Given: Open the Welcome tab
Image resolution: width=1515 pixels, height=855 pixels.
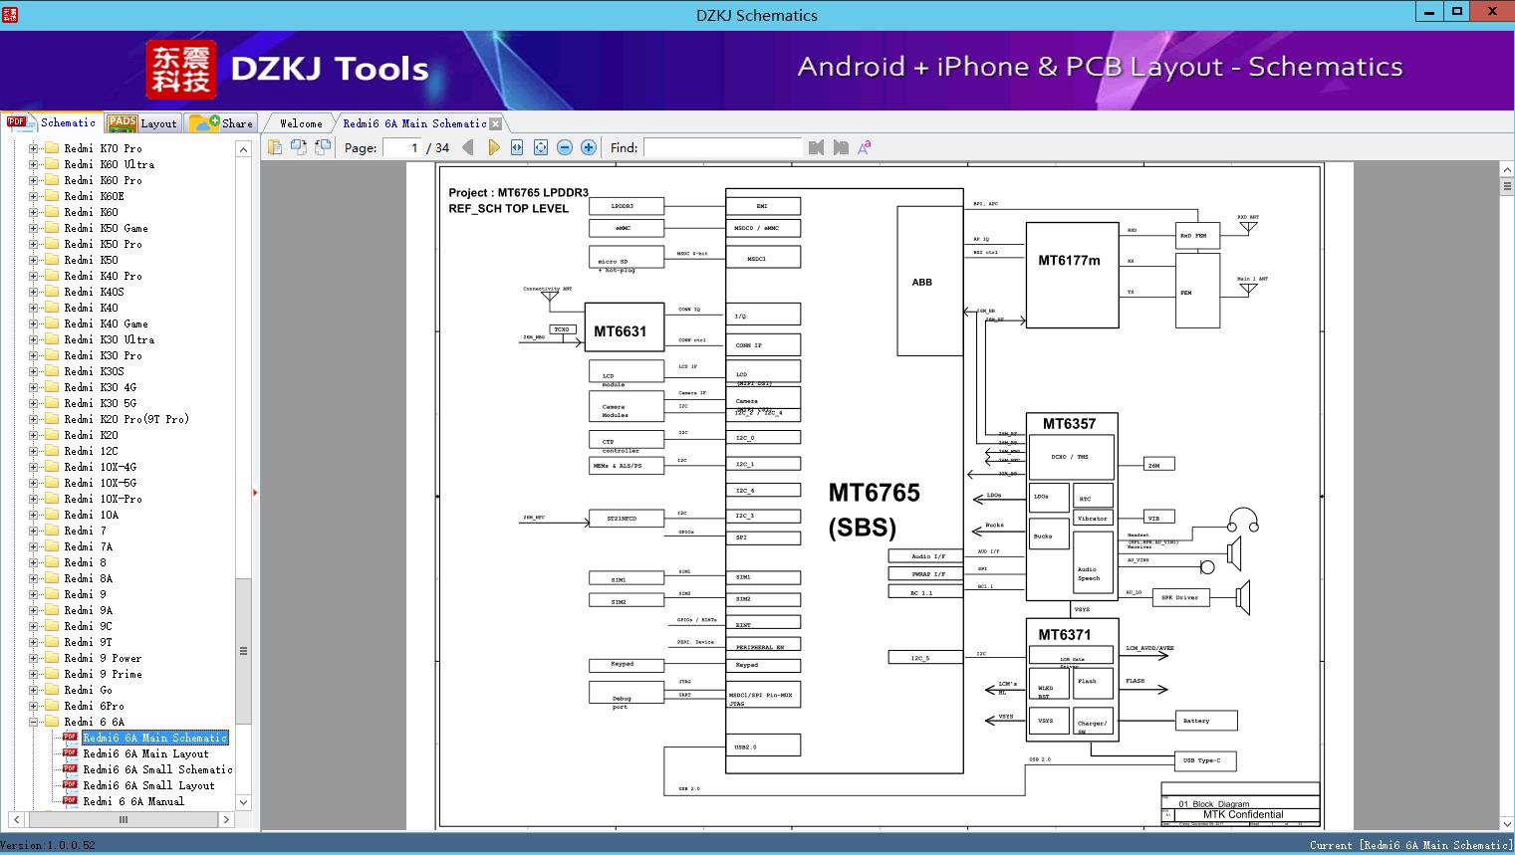Looking at the screenshot, I should [300, 123].
